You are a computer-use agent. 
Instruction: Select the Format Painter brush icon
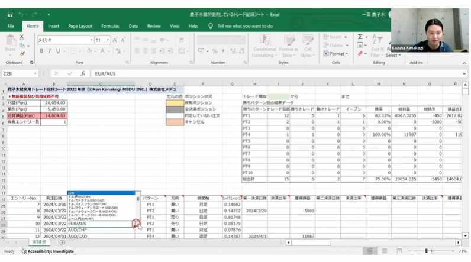point(21,54)
